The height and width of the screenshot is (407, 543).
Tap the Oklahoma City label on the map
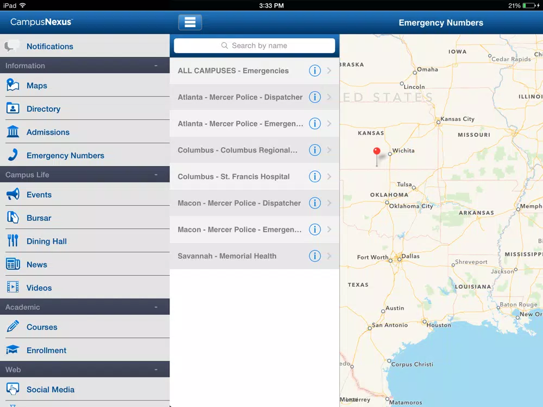(x=411, y=206)
